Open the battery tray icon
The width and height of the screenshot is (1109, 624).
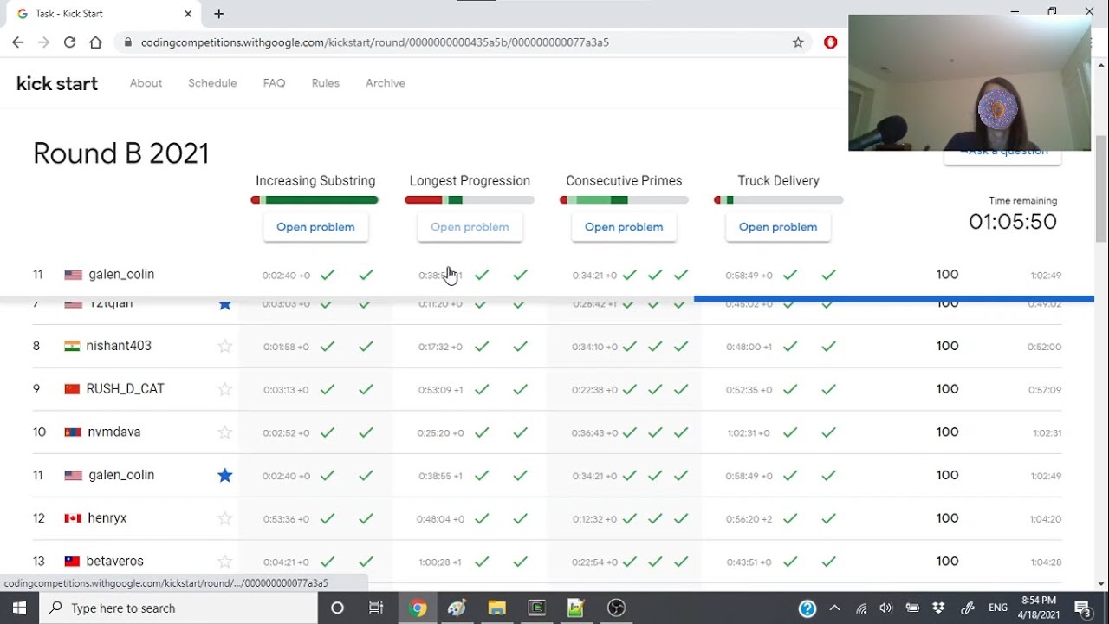pyautogui.click(x=912, y=608)
